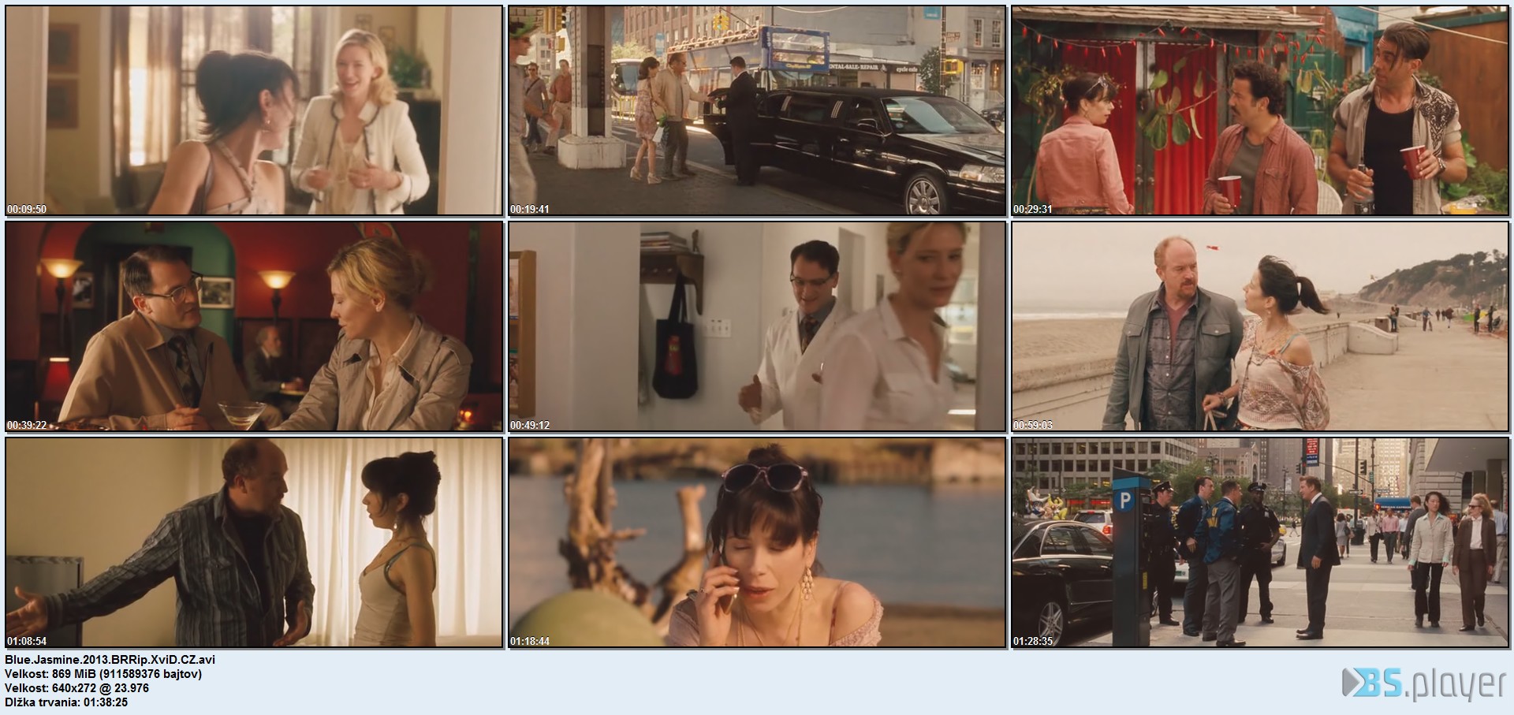1514x715 pixels.
Task: Open the thumbnail stamped 01:08:54
Action: click(254, 542)
